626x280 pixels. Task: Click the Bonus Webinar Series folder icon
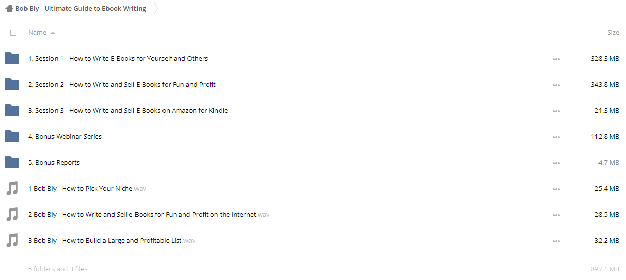[12, 136]
